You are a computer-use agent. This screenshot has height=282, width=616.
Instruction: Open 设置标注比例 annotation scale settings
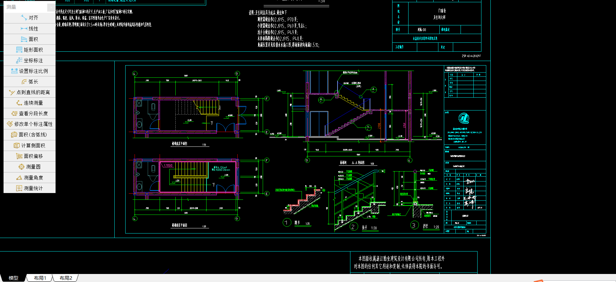coord(30,71)
